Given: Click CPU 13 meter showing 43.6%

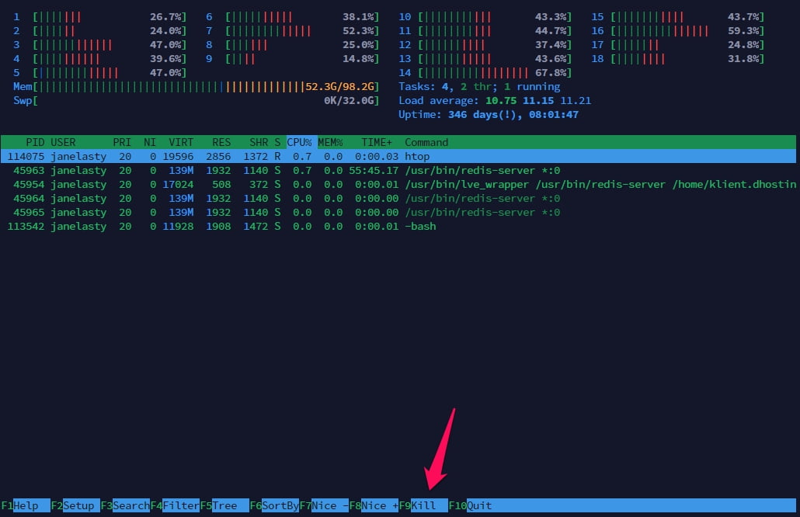Looking at the screenshot, I should [485, 59].
